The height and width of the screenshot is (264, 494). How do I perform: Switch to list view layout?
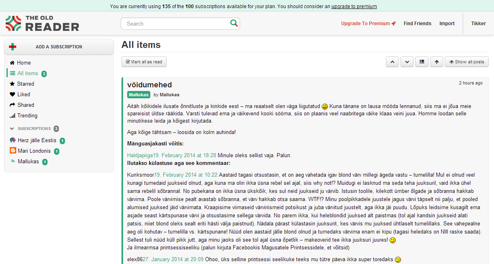tap(422, 62)
